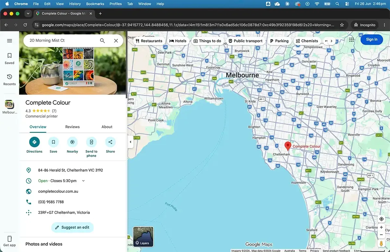Click the plus code 23RF+G7 Cheltenham
This screenshot has height=252, width=390.
pyautogui.click(x=64, y=213)
